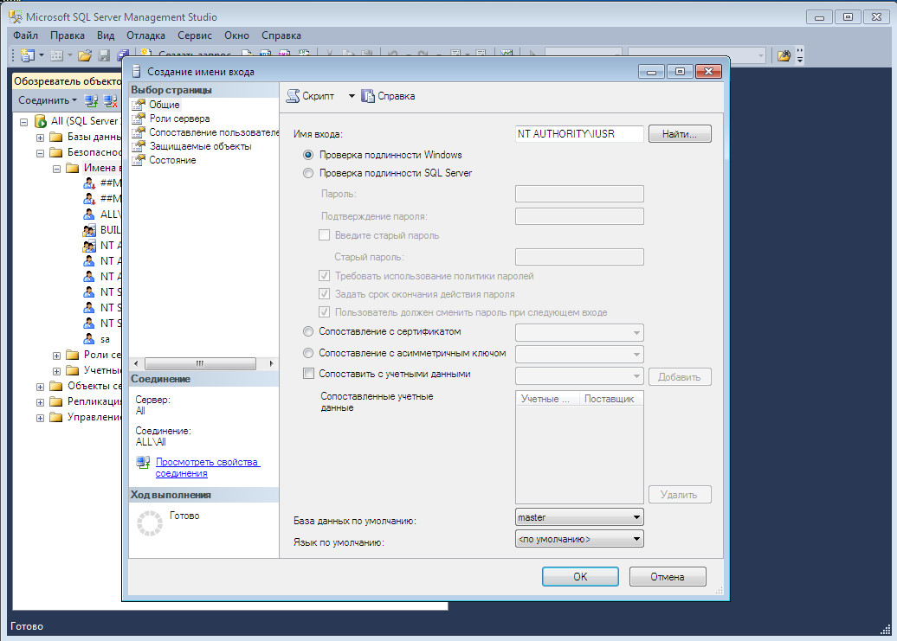
Task: Select the Роли сервера page icon
Action: tap(139, 119)
